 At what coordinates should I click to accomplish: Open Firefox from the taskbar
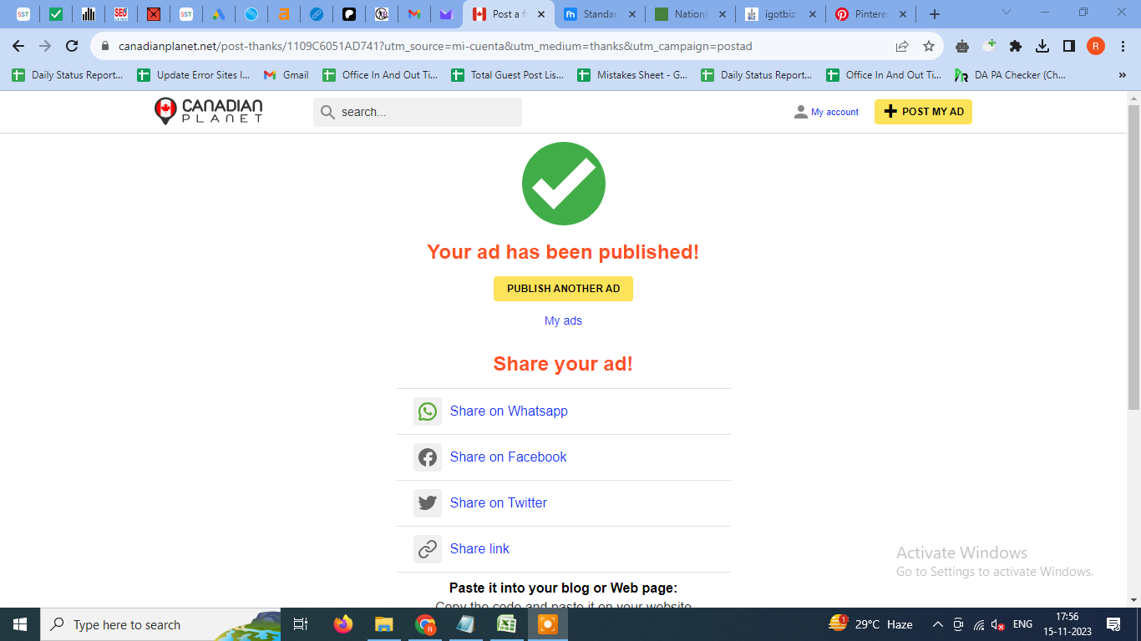pos(342,624)
